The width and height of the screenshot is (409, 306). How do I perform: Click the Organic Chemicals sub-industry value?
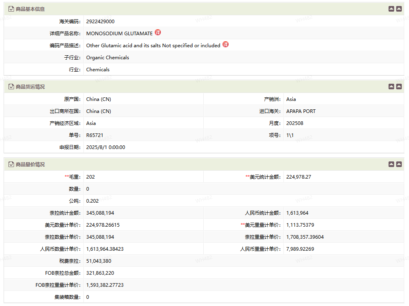point(107,58)
